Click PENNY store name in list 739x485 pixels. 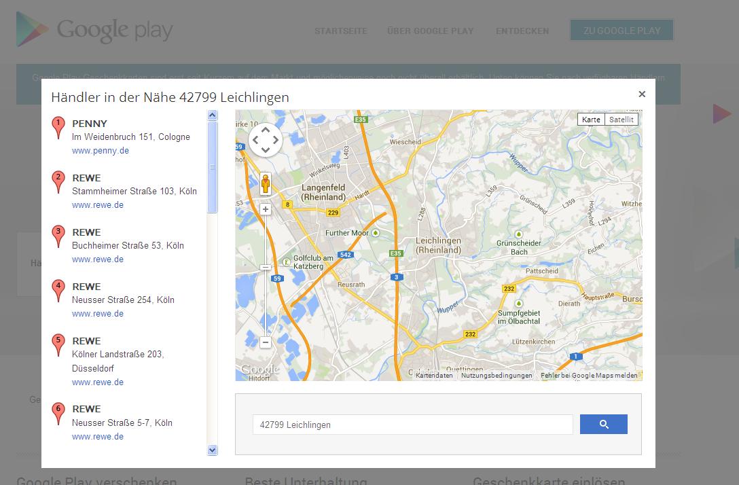[90, 124]
